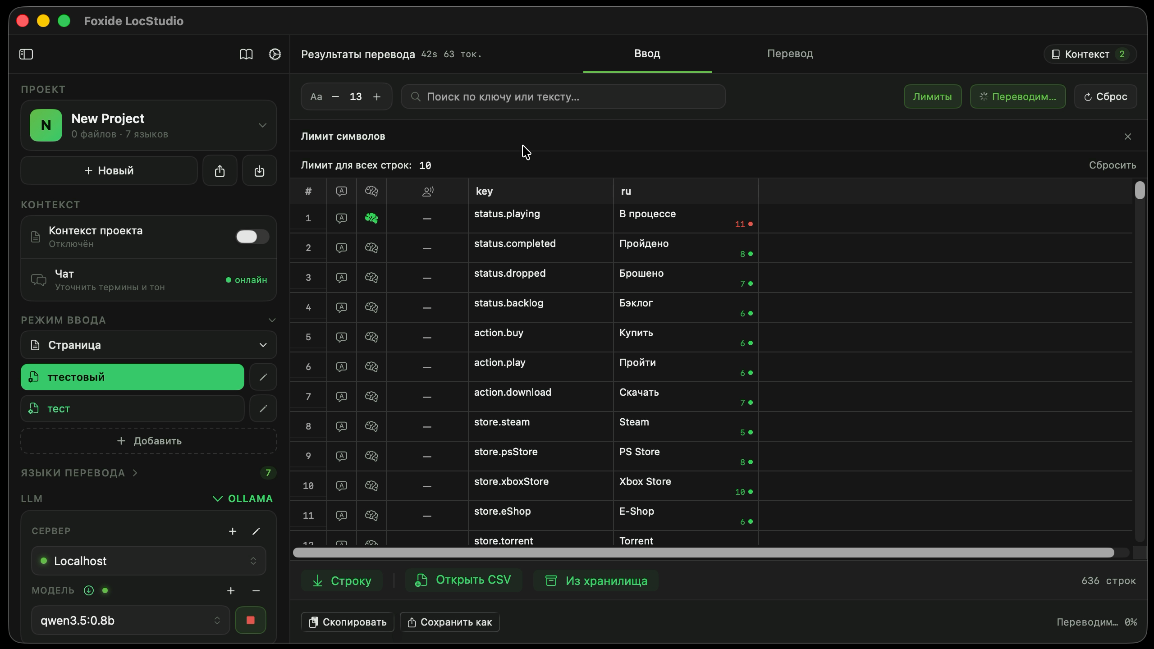Edit the ттестовый page with pencil icon
Viewport: 1154px width, 649px height.
tap(263, 377)
